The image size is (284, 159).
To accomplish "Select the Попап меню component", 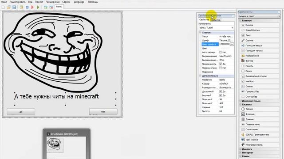I will point(259,129).
